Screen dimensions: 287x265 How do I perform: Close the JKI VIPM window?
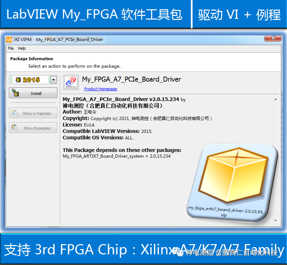click(273, 38)
